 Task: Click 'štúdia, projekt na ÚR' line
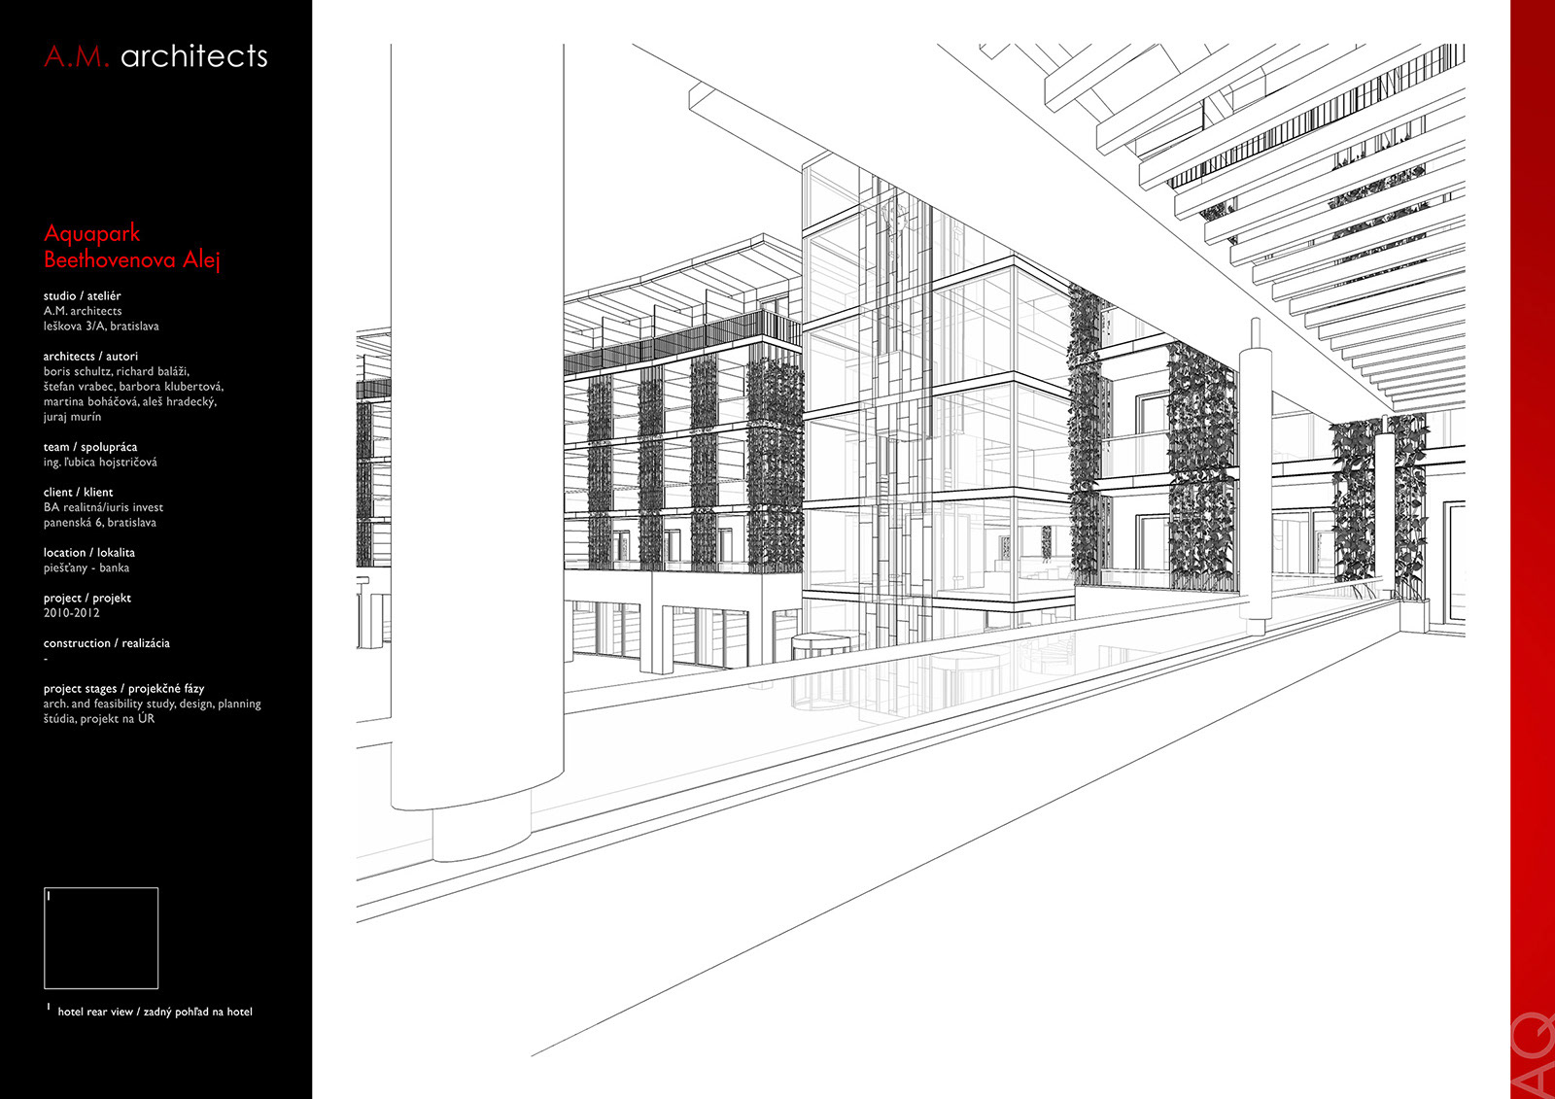coord(99,719)
